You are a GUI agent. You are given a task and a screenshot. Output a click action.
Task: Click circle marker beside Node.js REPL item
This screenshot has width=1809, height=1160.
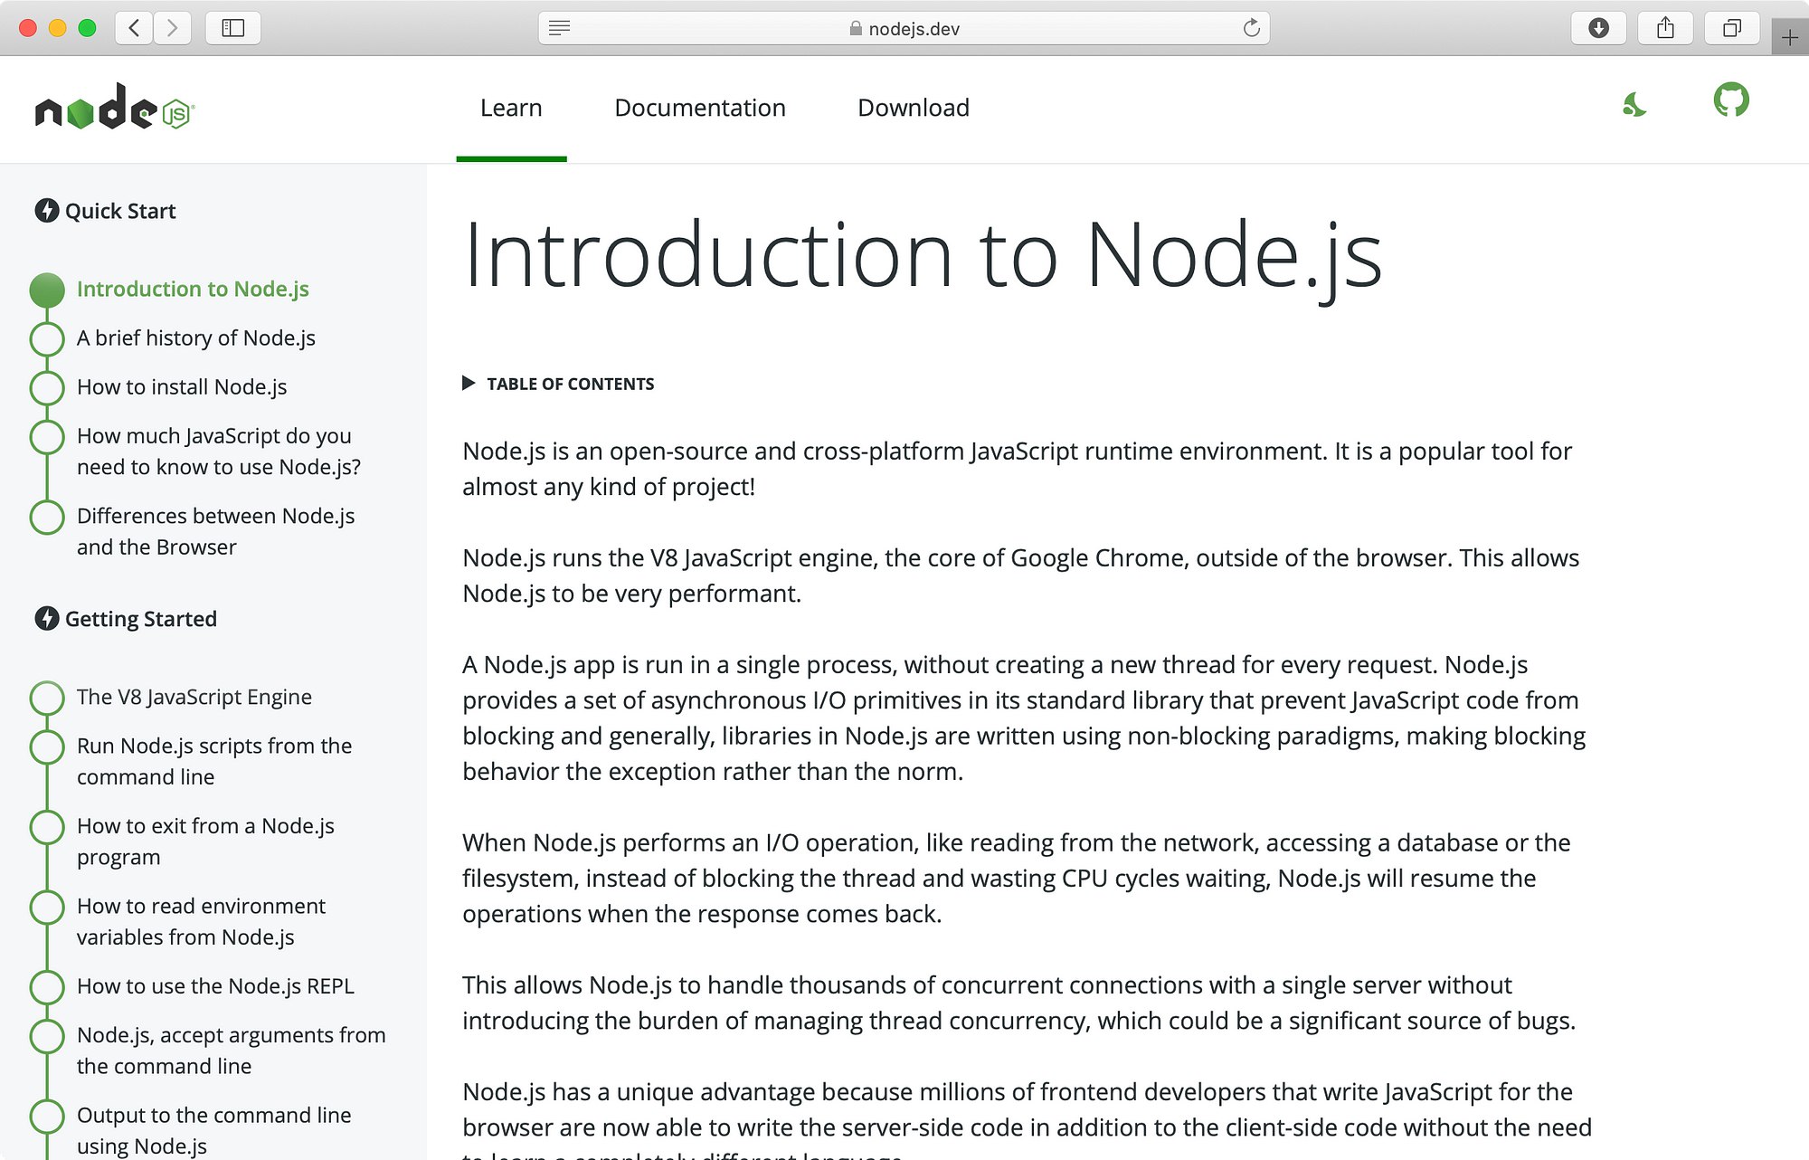click(x=47, y=987)
